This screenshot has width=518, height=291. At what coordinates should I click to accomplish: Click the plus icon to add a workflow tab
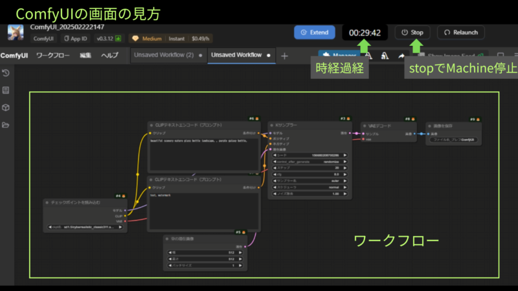pos(284,56)
